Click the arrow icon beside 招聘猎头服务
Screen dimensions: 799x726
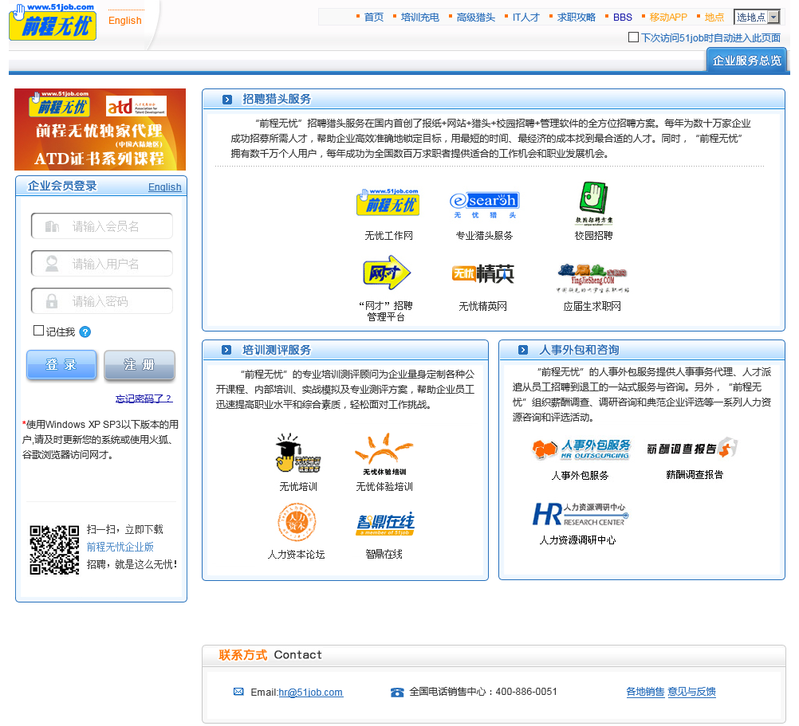click(227, 100)
